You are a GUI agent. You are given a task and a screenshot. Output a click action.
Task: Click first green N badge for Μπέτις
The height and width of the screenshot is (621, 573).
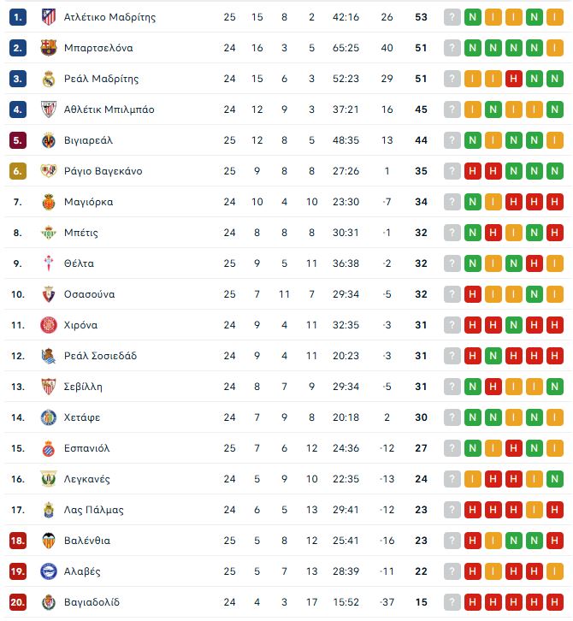click(472, 233)
